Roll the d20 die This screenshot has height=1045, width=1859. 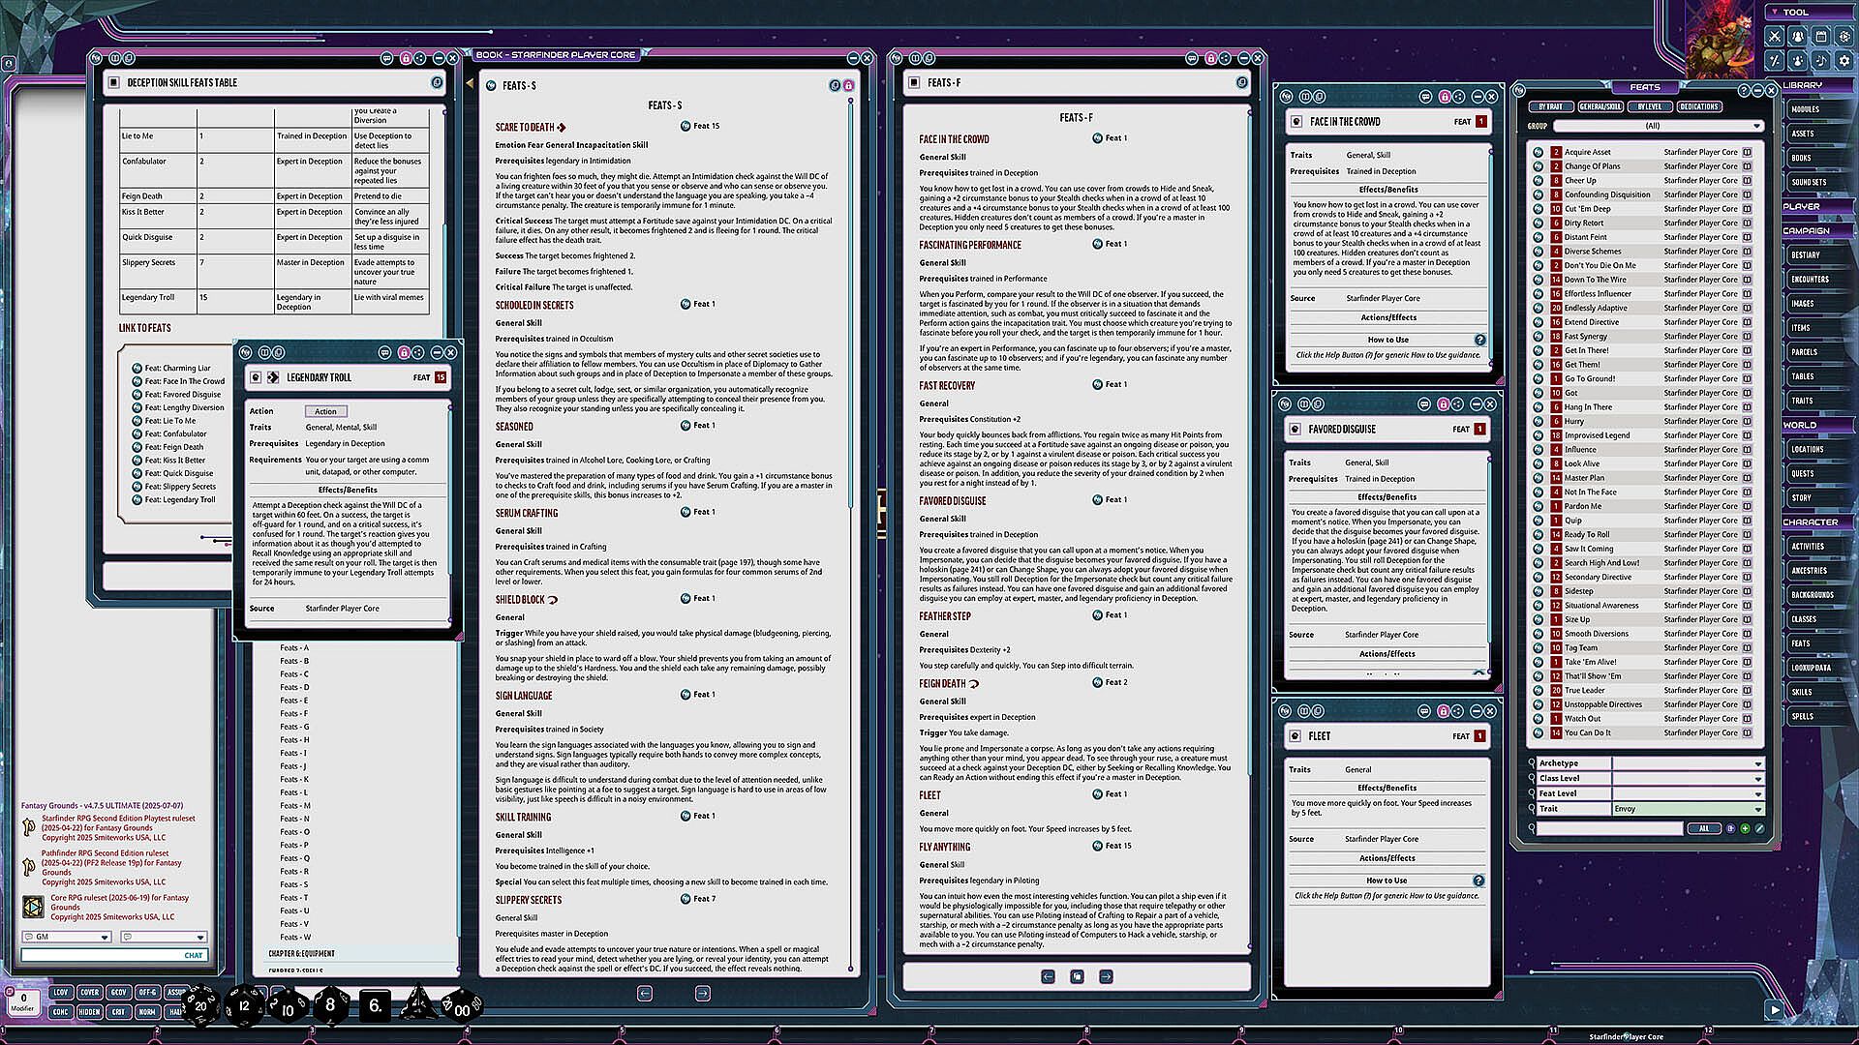pos(200,1005)
